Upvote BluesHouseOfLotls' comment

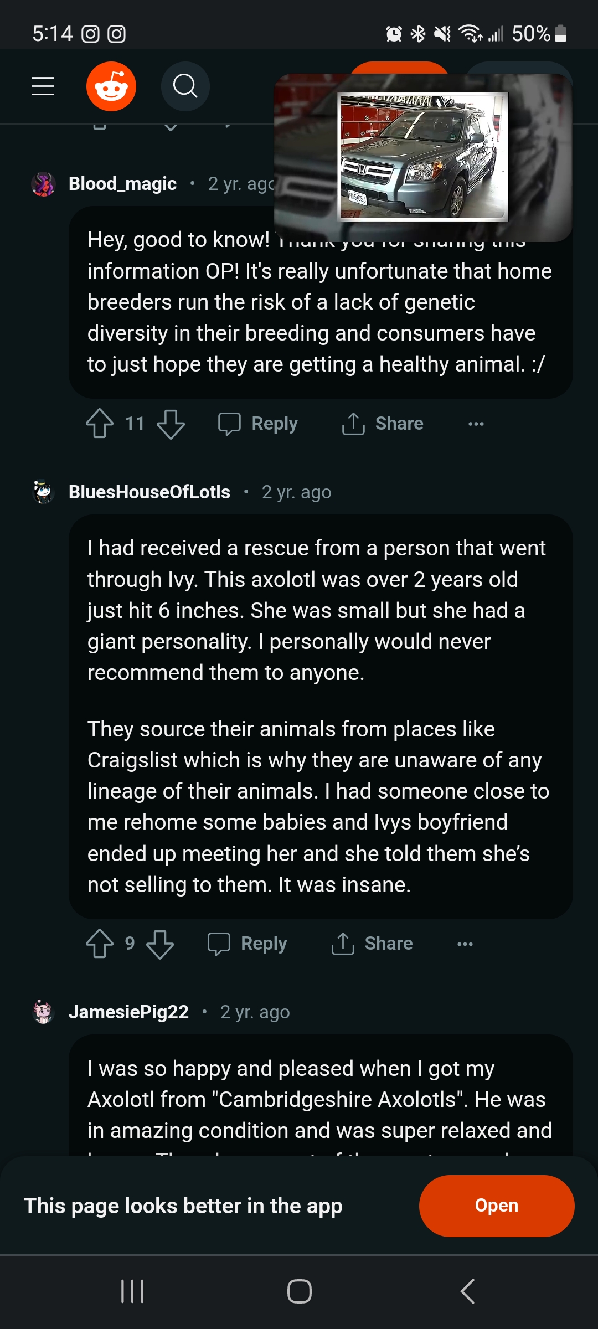click(100, 944)
